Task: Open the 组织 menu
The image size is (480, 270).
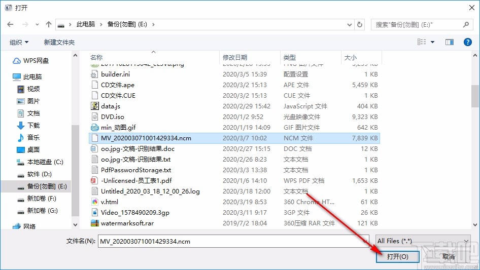Action: point(19,42)
